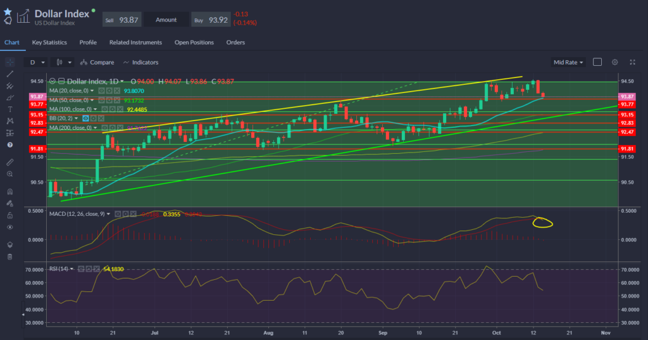Select the trend line drawing tool
Screen dimensions: 648x340
[x=10, y=74]
